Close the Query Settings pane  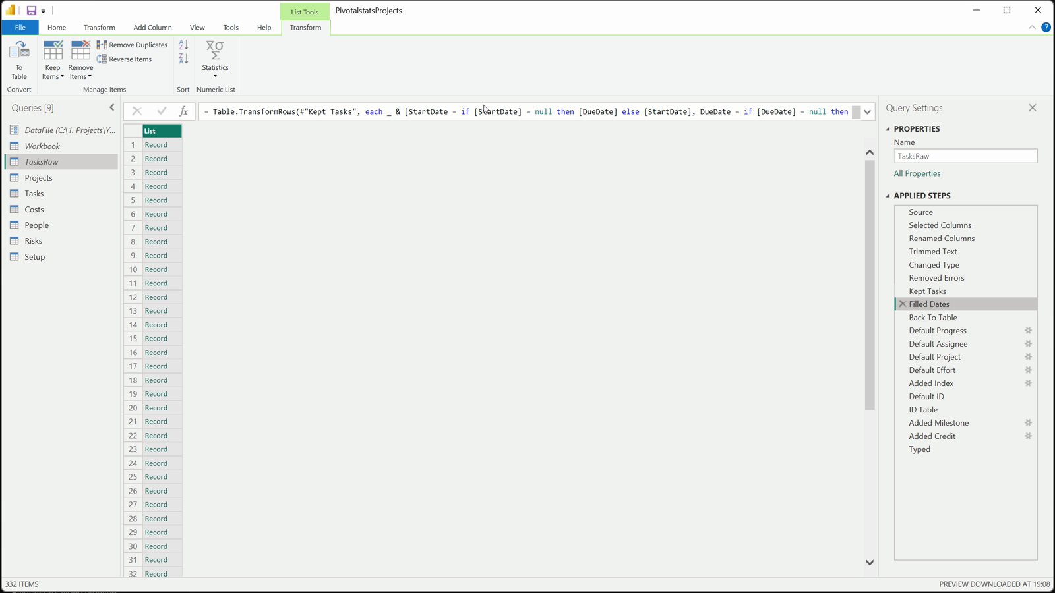[1033, 108]
